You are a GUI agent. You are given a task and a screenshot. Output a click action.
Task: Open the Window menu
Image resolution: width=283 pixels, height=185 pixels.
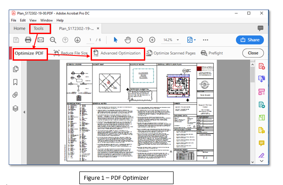[x=46, y=20]
